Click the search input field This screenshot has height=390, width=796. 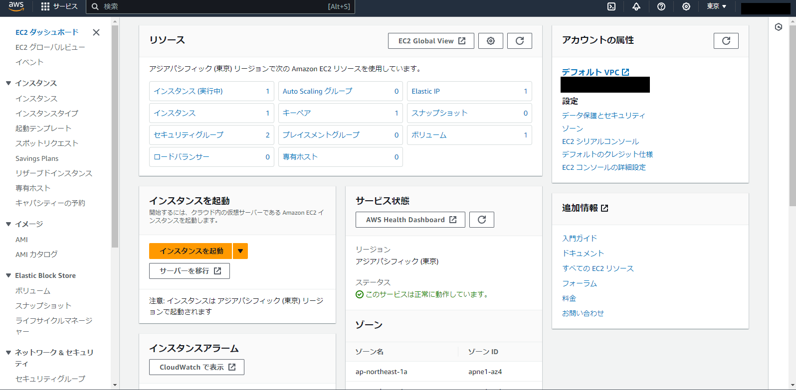coord(220,6)
